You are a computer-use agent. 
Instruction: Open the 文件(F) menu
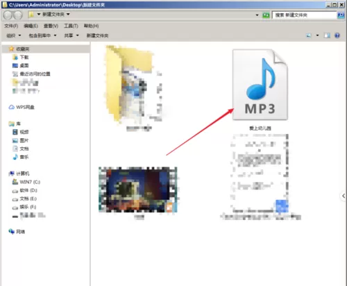[x=11, y=26]
